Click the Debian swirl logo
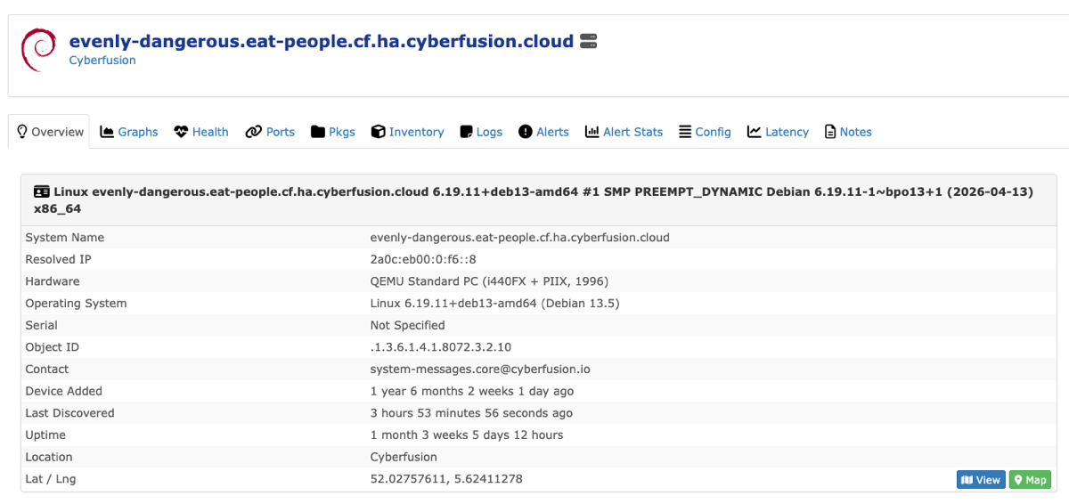1069x504 pixels. tap(39, 50)
